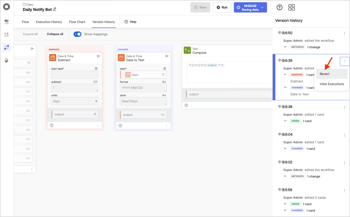Open options menu for the 午後6:02 version
Image resolution: width=350 pixels, height=217 pixels.
coord(345,163)
